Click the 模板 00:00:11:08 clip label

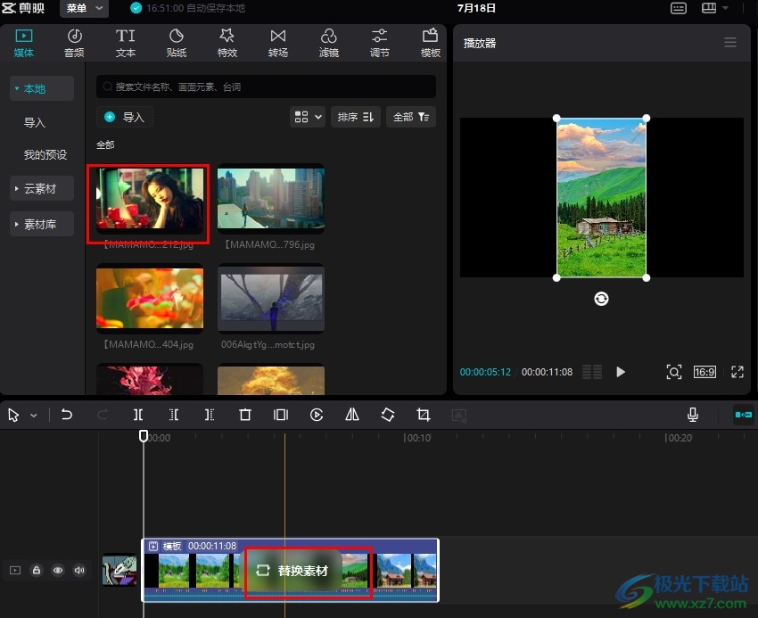pyautogui.click(x=193, y=546)
